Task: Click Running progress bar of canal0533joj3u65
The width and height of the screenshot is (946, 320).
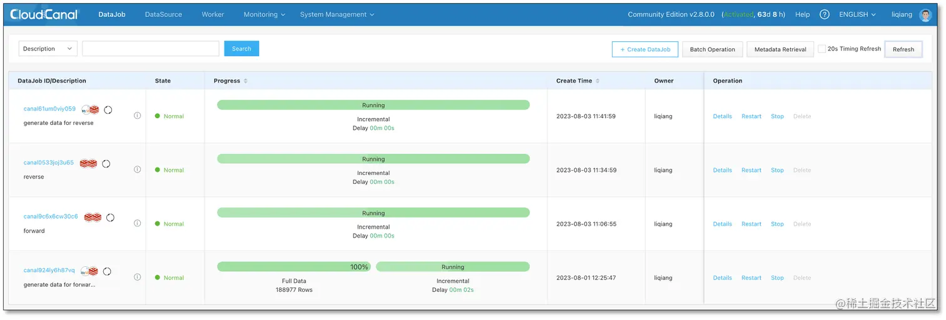Action: pos(374,159)
